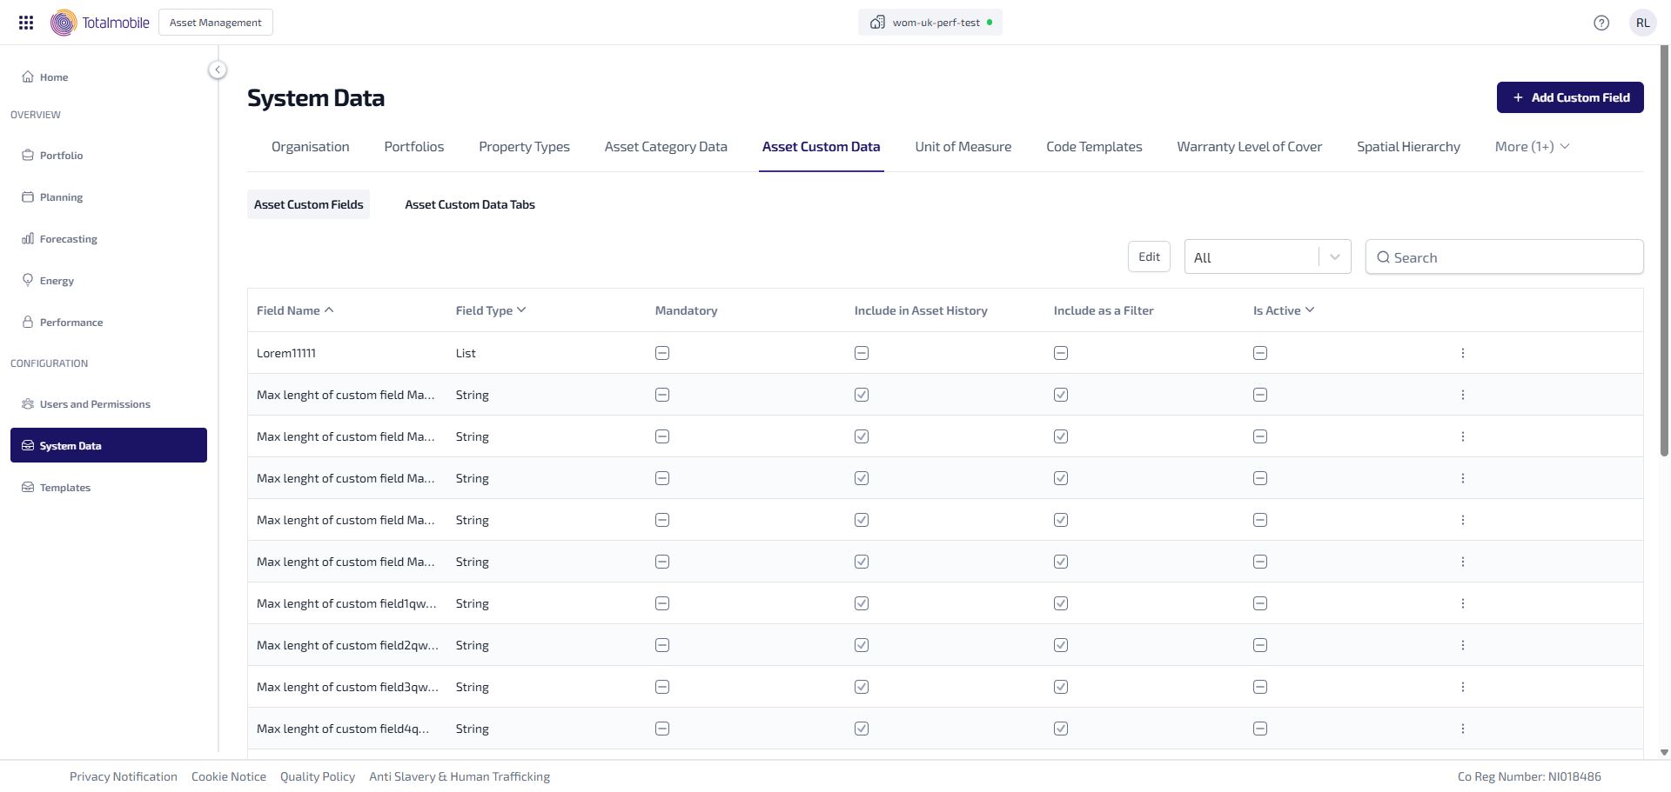Open the All filter dropdown
1671x792 pixels.
coord(1266,257)
